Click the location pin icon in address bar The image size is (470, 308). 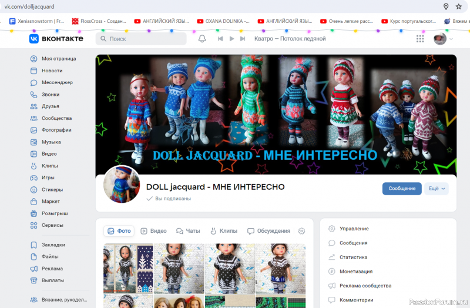coord(446,6)
